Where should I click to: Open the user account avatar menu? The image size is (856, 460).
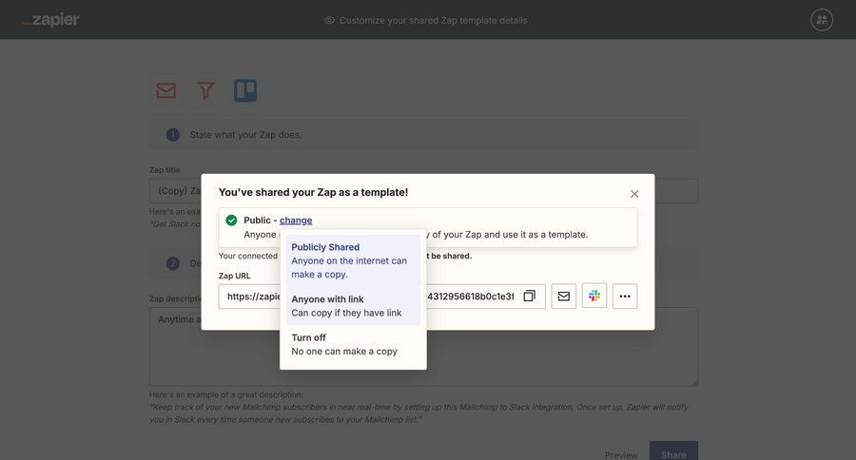coord(822,20)
